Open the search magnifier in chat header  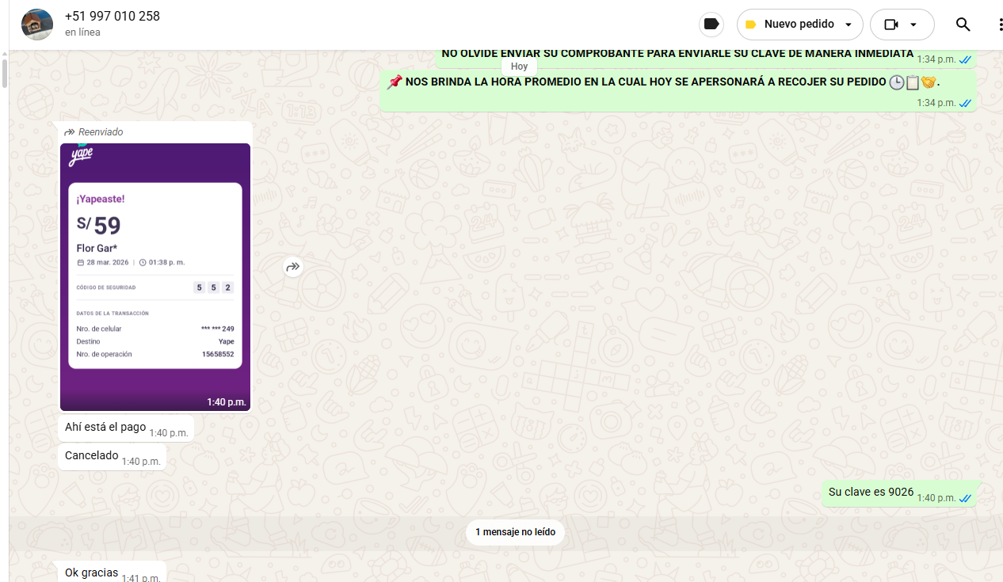(x=963, y=25)
